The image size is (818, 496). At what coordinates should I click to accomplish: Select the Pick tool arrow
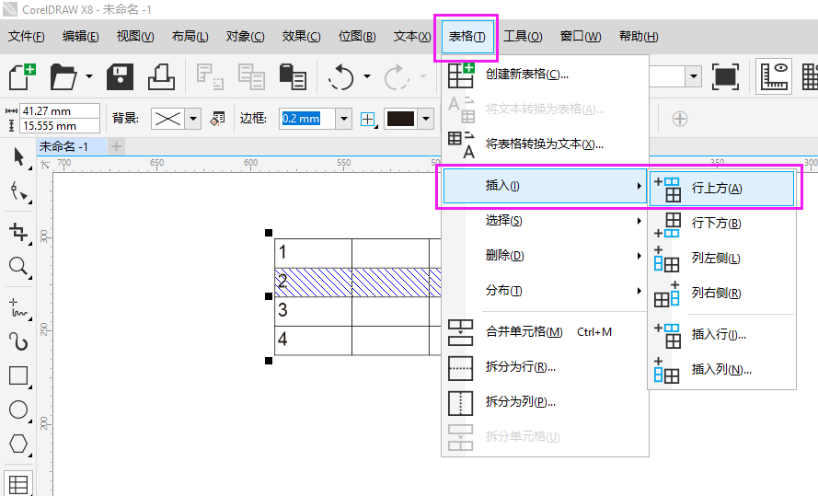[x=19, y=157]
